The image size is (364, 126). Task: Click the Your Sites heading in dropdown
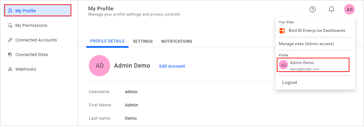tap(286, 22)
